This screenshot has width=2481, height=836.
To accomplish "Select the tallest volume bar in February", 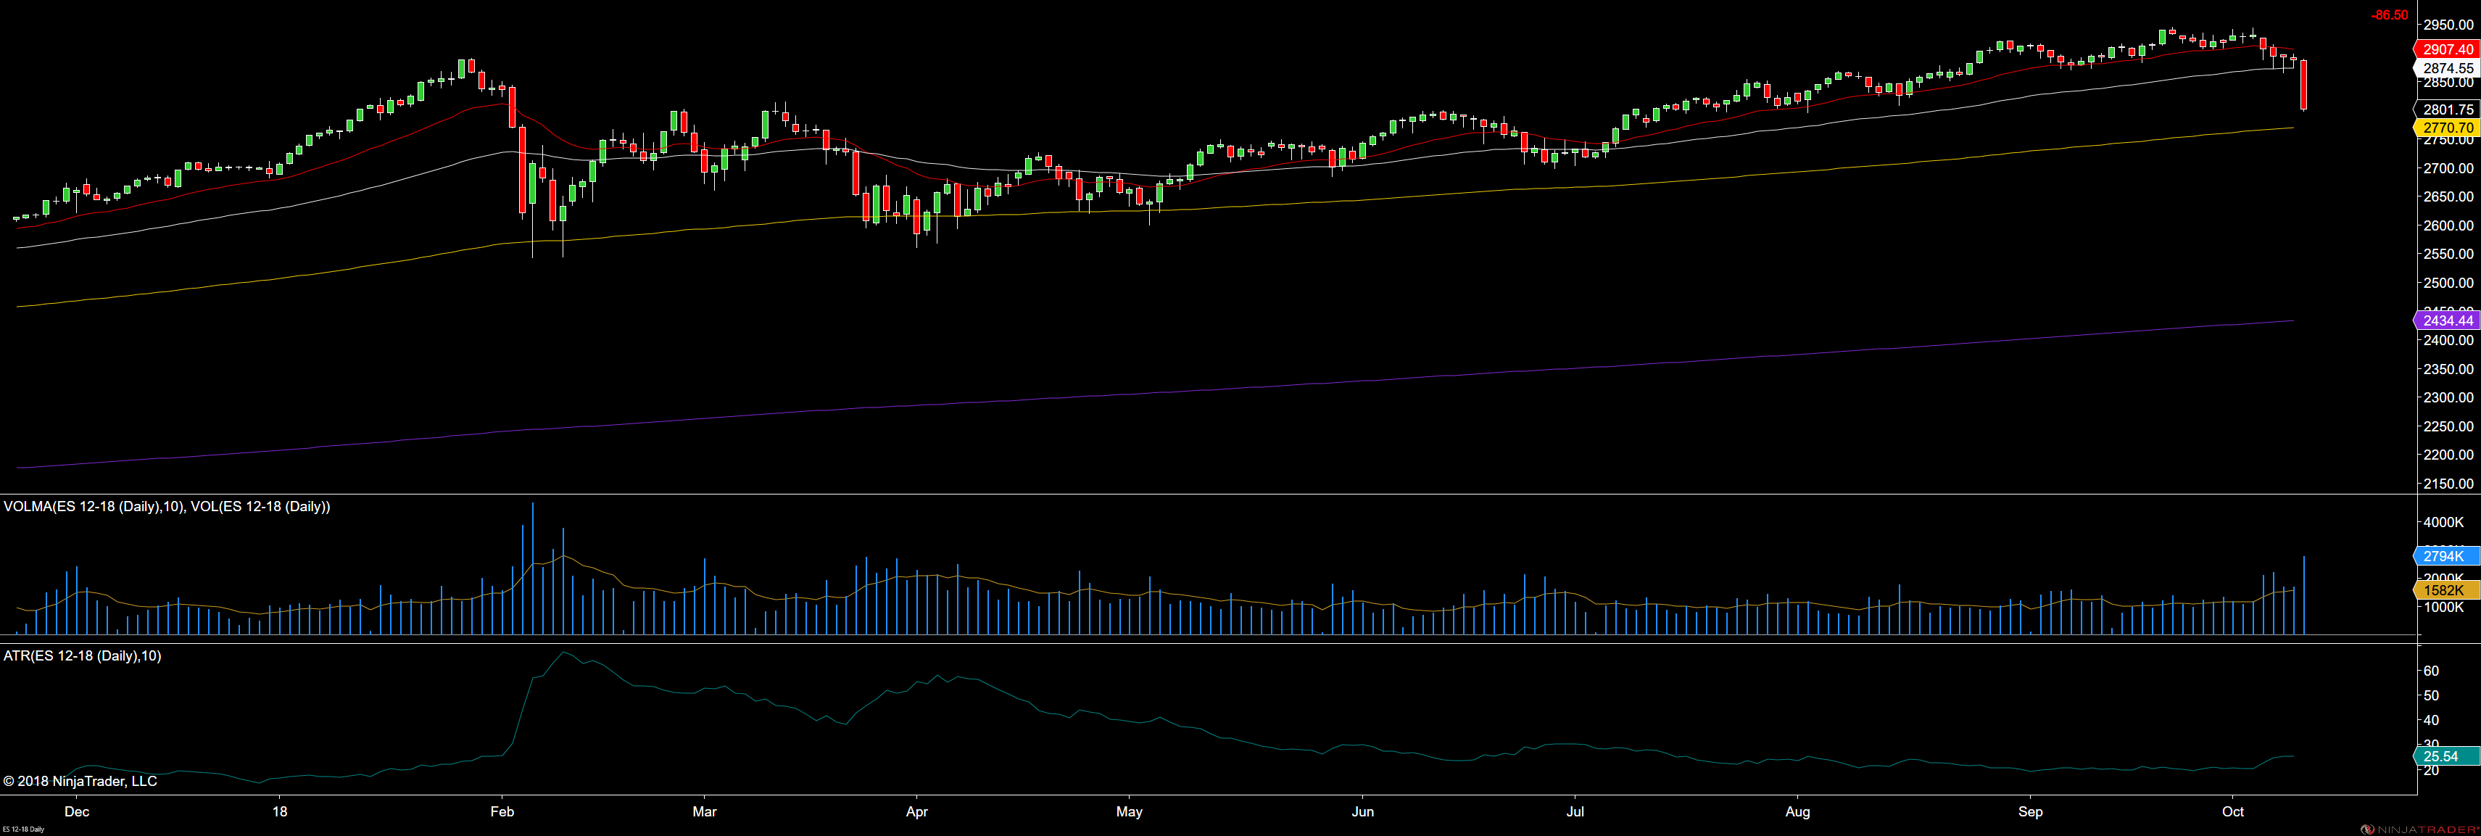I will pyautogui.click(x=533, y=568).
